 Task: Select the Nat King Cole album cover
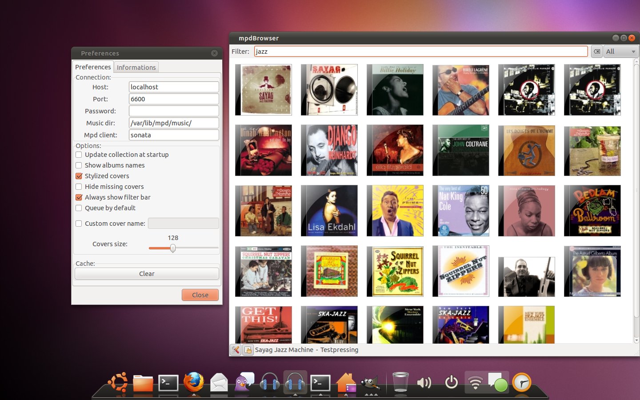tap(461, 211)
